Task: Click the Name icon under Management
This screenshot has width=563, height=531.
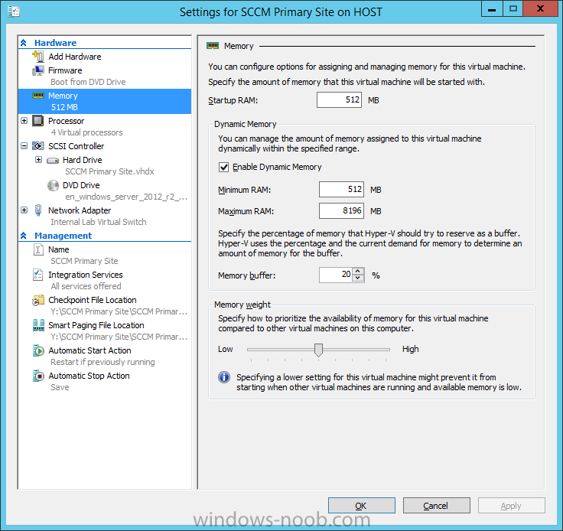Action: 38,249
